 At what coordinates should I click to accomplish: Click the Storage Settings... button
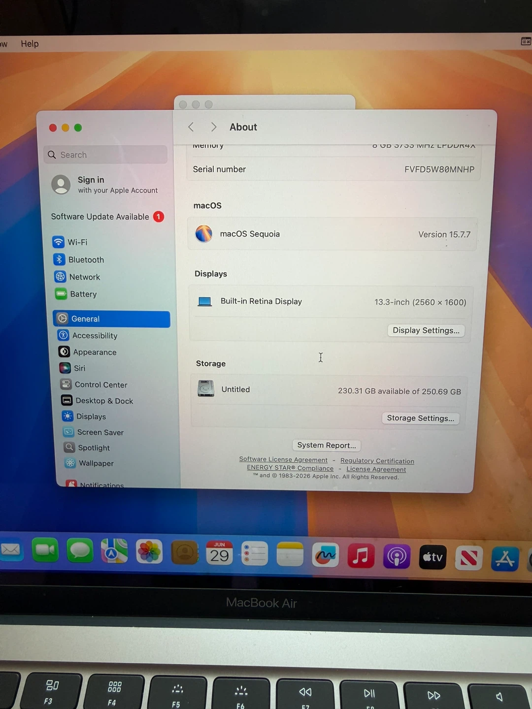pyautogui.click(x=421, y=418)
